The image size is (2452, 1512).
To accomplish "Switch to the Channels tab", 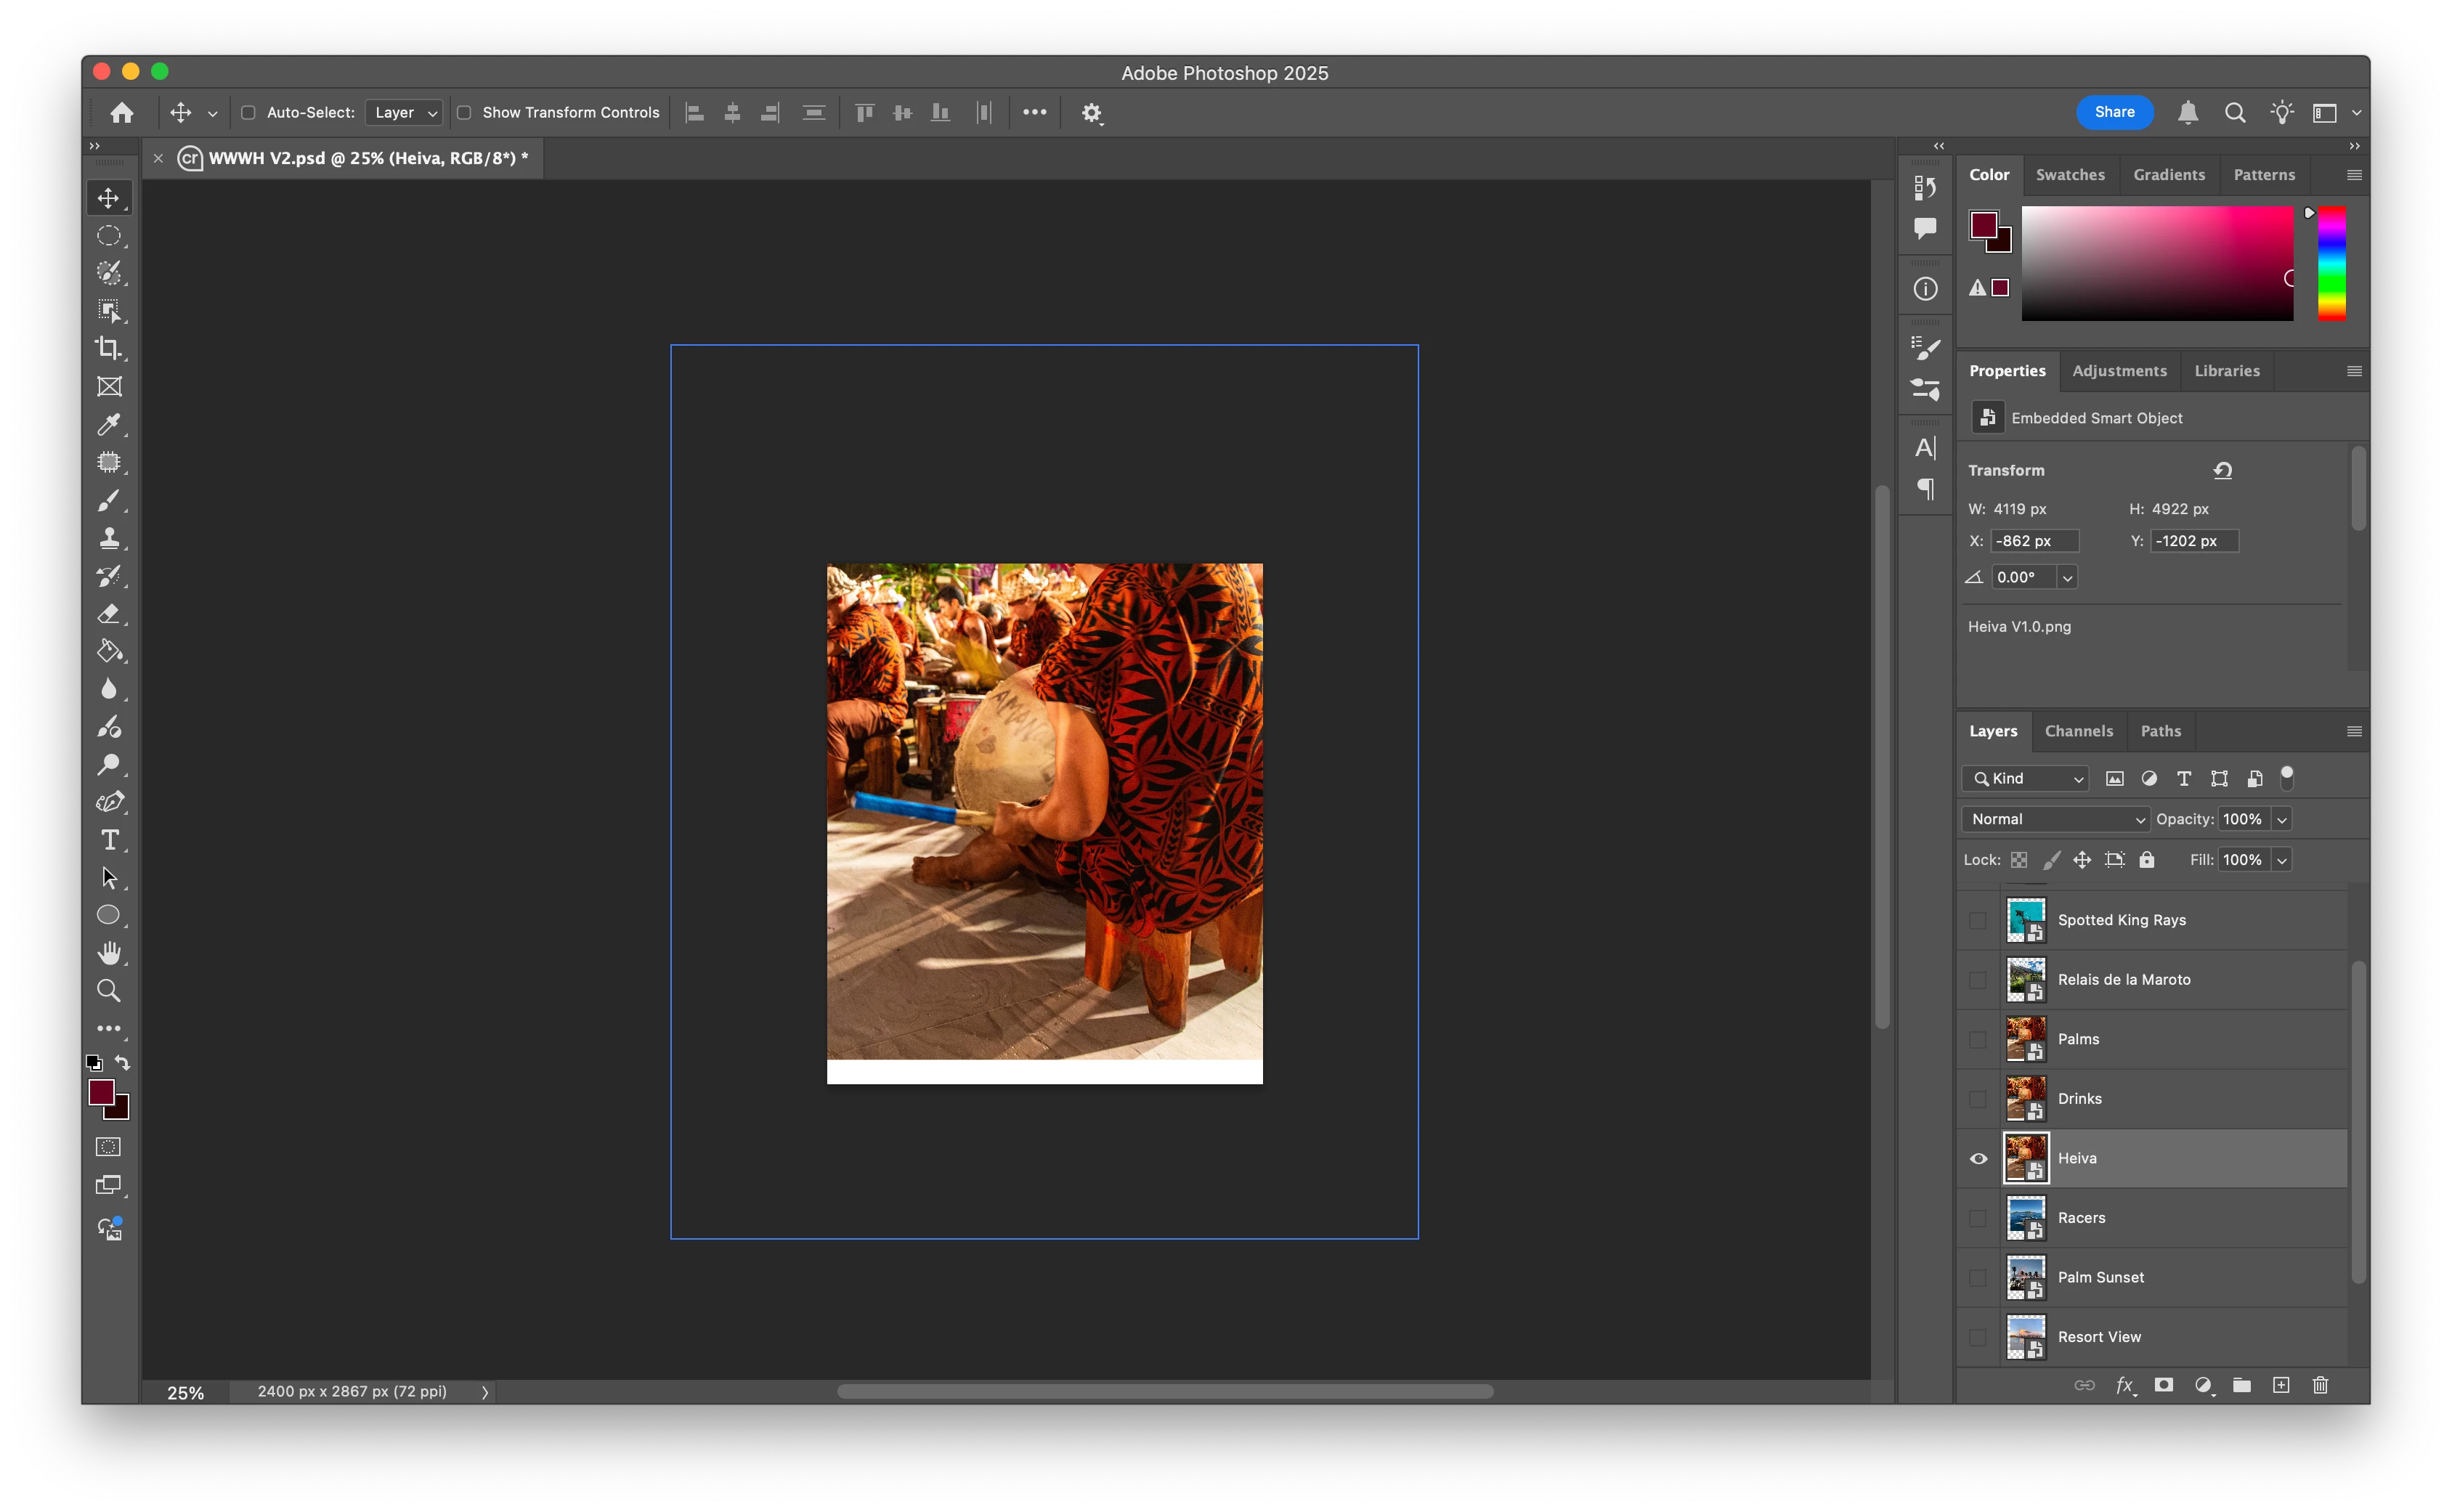I will 2078,731.
